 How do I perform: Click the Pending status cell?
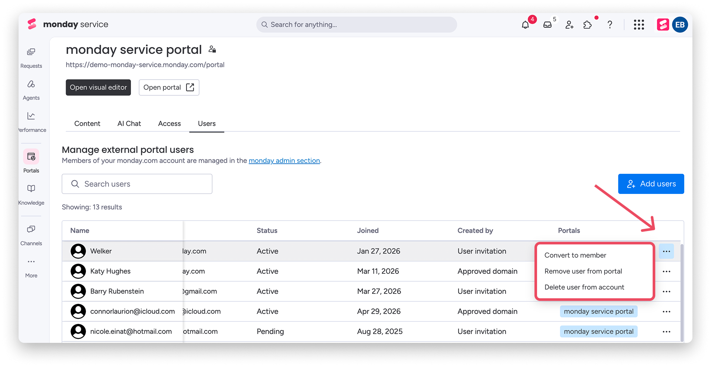click(x=270, y=331)
